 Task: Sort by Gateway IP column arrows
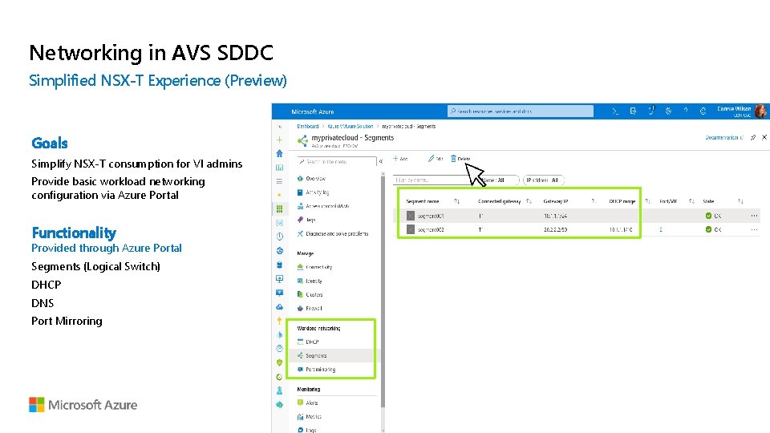point(594,201)
